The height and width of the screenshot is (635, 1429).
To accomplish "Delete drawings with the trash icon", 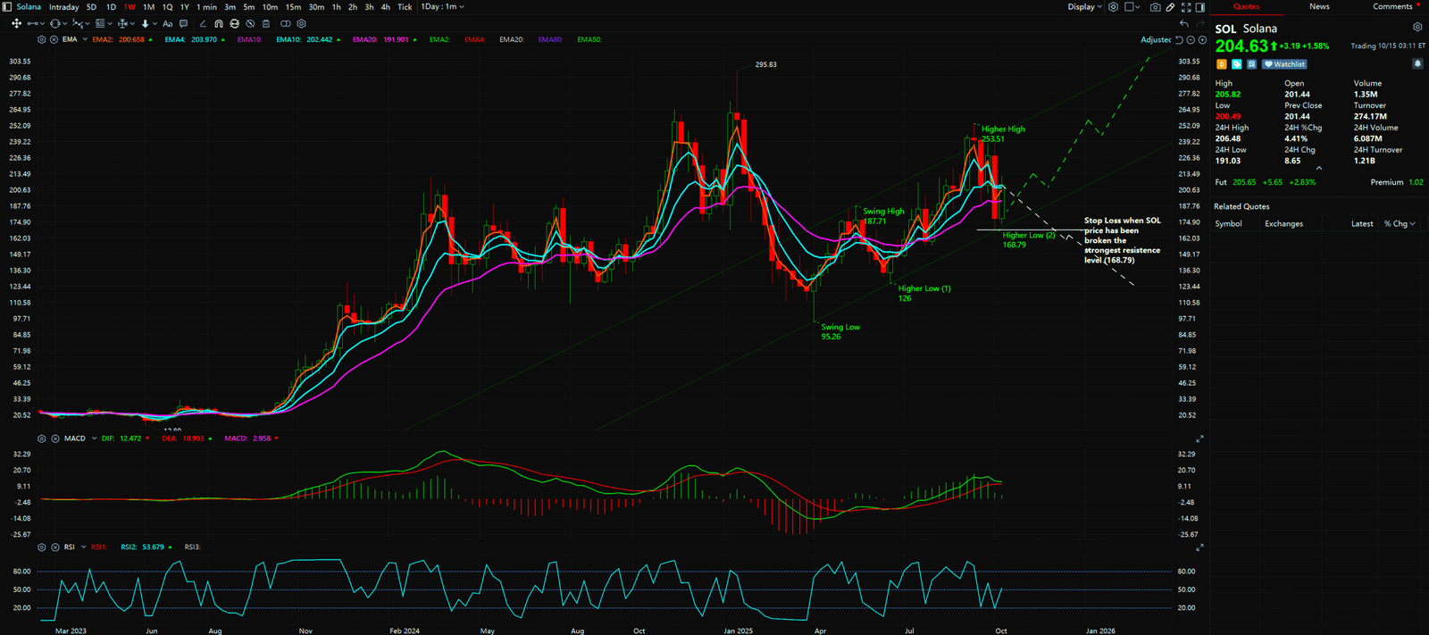I will (266, 24).
